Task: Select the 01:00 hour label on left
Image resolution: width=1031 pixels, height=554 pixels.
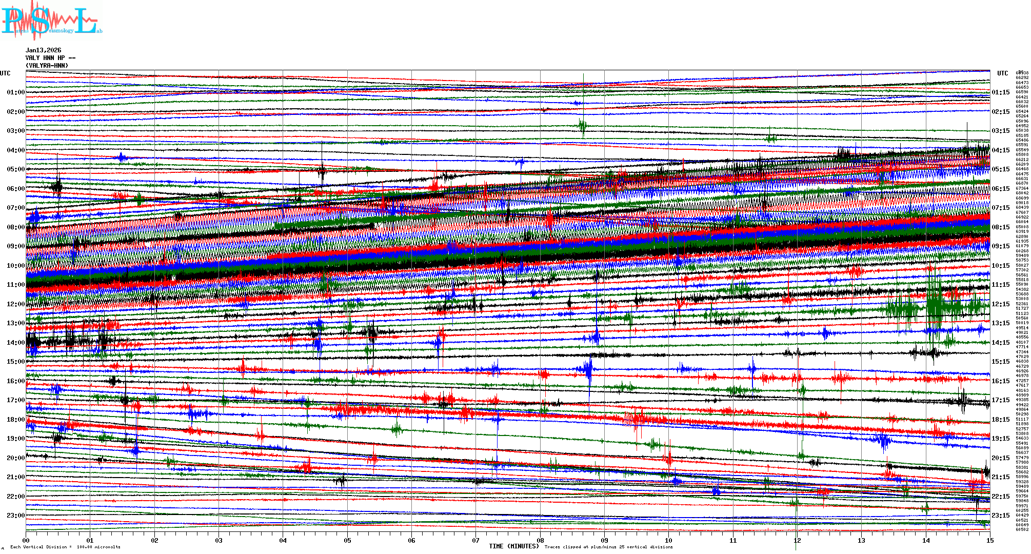Action: coord(15,92)
